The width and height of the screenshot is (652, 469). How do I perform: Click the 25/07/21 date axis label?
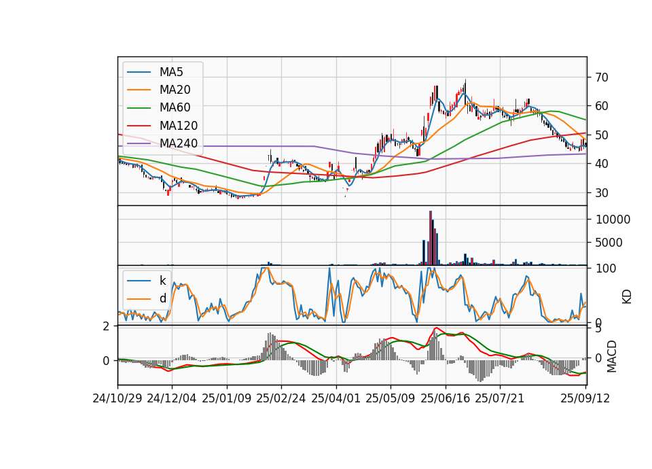(x=500, y=398)
